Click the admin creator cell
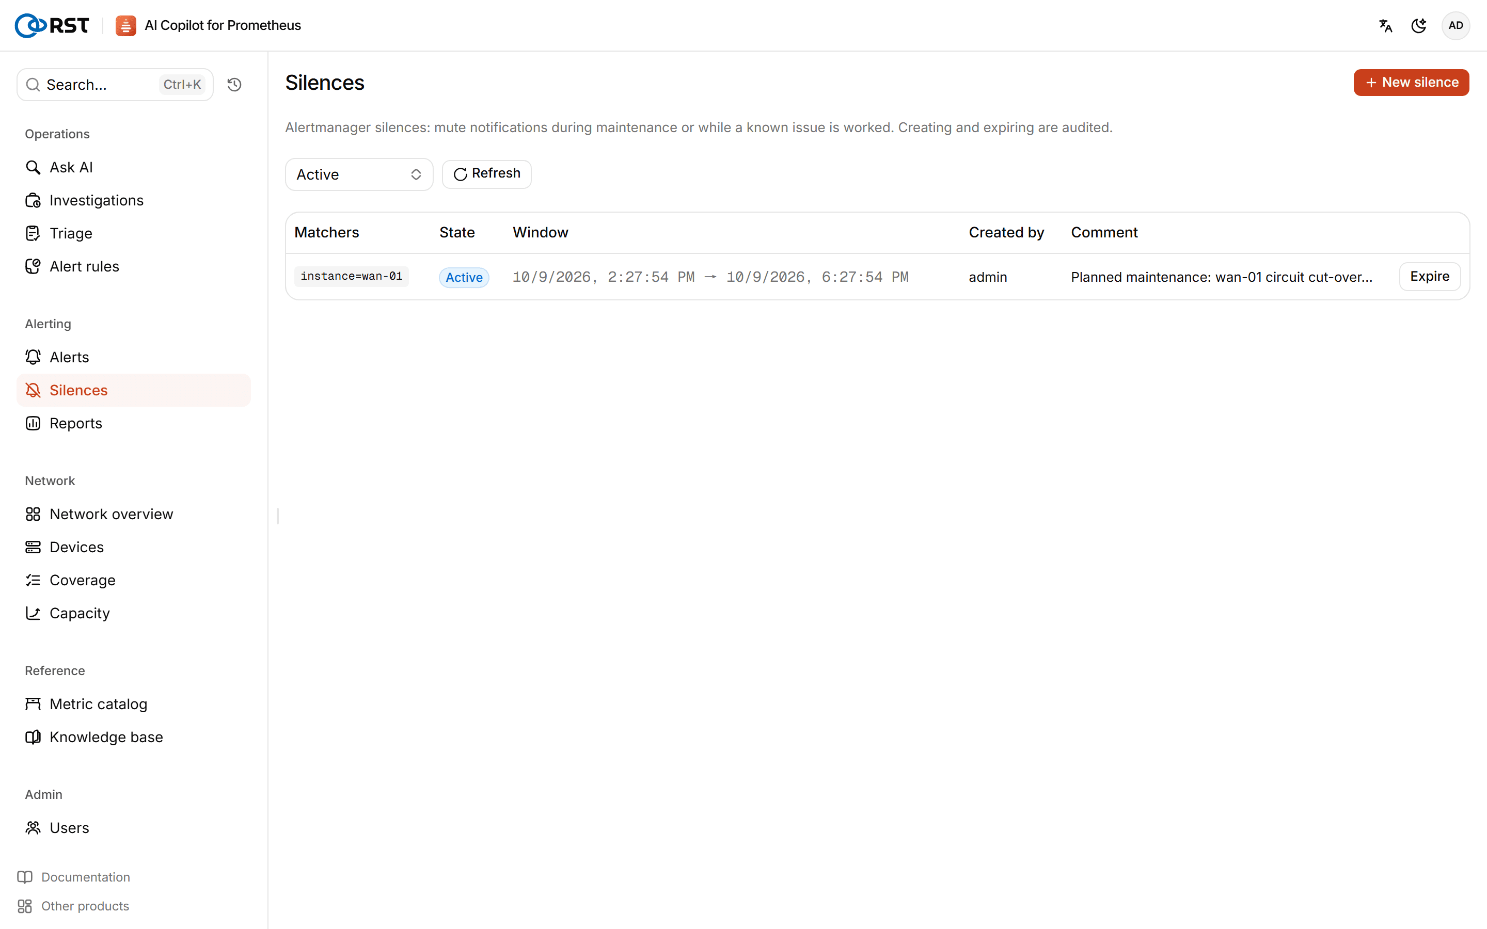 988,277
